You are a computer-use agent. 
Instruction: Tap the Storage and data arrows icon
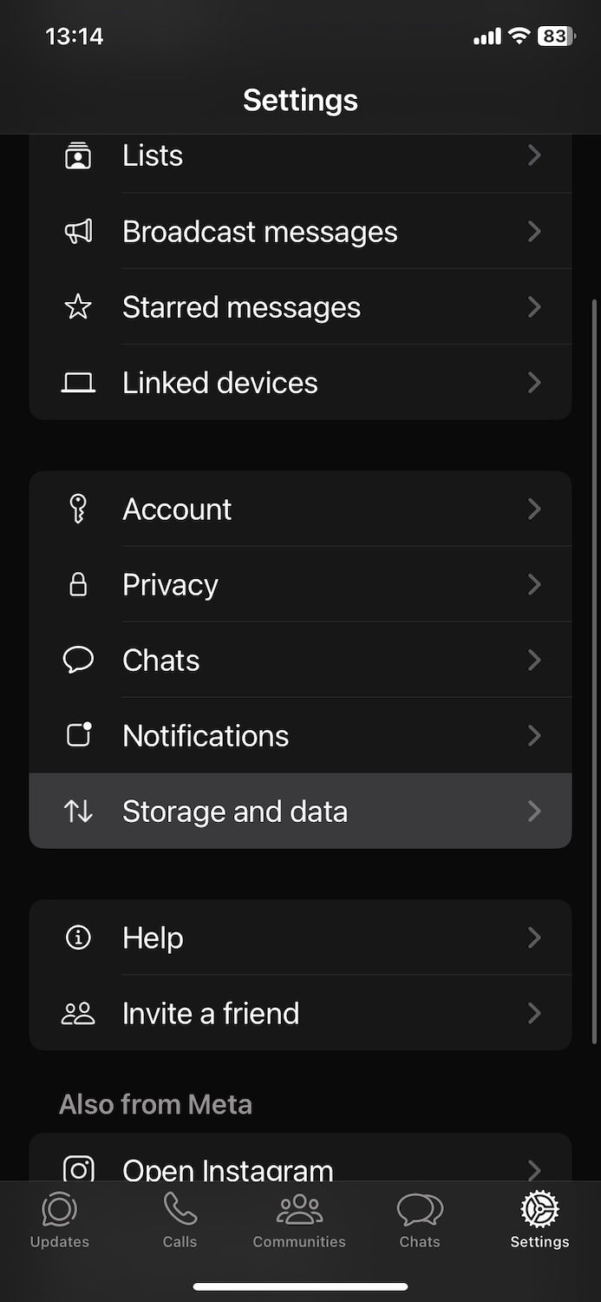tap(78, 811)
